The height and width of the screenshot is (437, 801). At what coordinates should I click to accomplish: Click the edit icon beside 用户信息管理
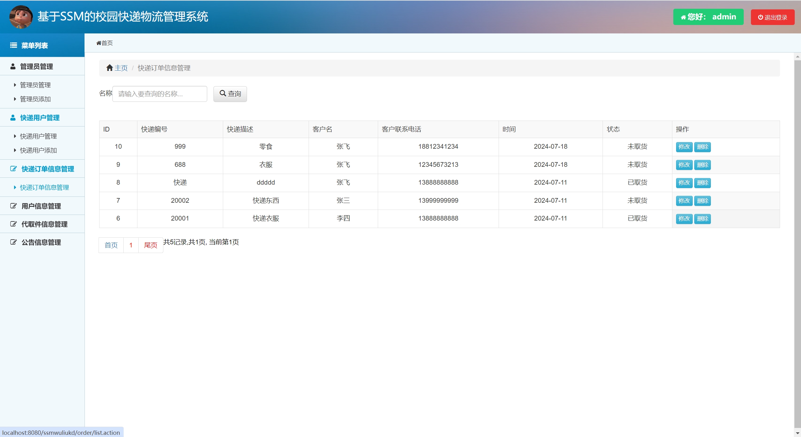tap(13, 206)
